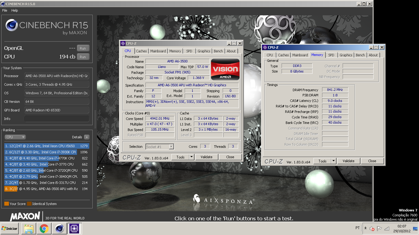Click the PT language indicator
Screen dimensions: 419x235
357,228
